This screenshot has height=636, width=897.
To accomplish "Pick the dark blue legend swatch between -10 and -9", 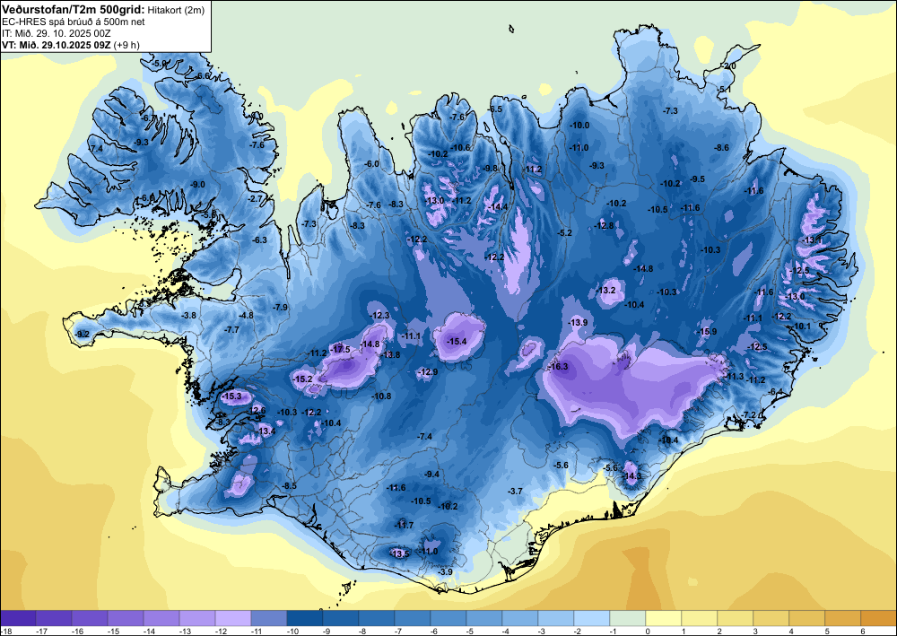I will coord(304,618).
